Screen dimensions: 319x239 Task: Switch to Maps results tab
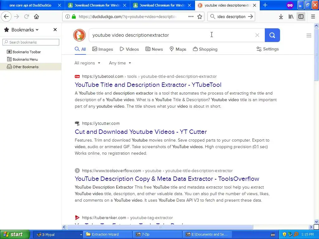tap(178, 49)
